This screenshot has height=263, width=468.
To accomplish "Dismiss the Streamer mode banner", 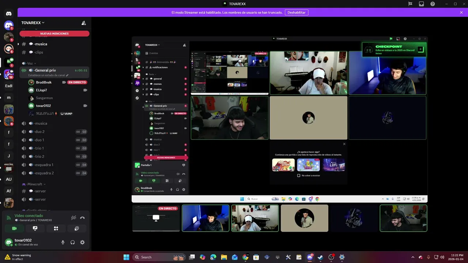I will (x=461, y=12).
